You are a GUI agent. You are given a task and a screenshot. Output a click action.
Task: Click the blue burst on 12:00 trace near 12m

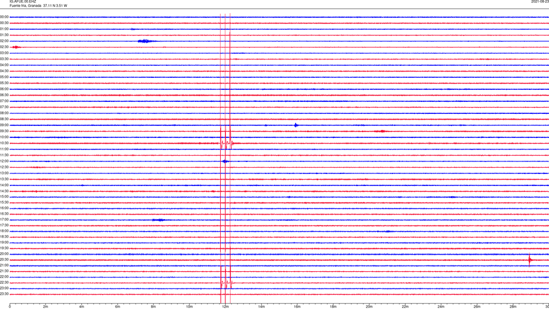point(225,161)
